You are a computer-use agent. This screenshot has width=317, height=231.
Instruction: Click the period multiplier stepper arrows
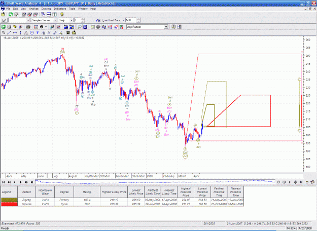click(x=83, y=20)
